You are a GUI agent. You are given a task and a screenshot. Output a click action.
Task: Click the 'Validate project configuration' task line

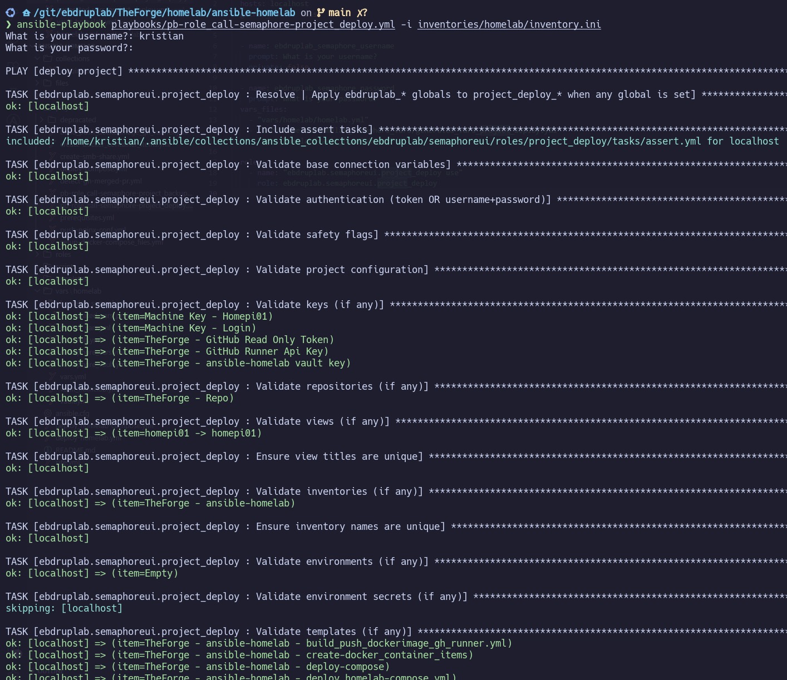[396, 270]
